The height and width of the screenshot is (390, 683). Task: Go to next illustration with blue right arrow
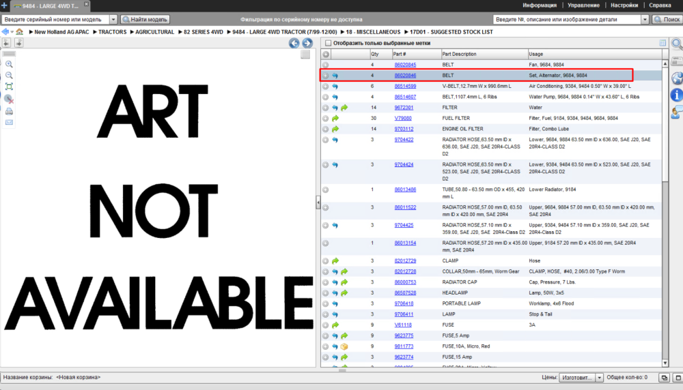click(307, 43)
